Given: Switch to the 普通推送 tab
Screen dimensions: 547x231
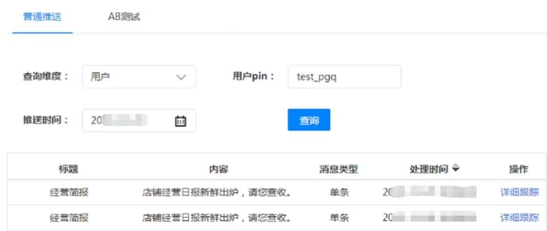Looking at the screenshot, I should 42,17.
